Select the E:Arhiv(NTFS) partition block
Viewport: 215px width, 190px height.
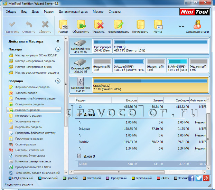tap(177, 65)
